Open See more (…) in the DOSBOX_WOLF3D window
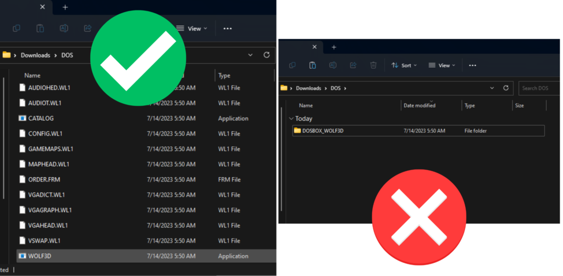This screenshot has height=276, width=563. [x=472, y=65]
